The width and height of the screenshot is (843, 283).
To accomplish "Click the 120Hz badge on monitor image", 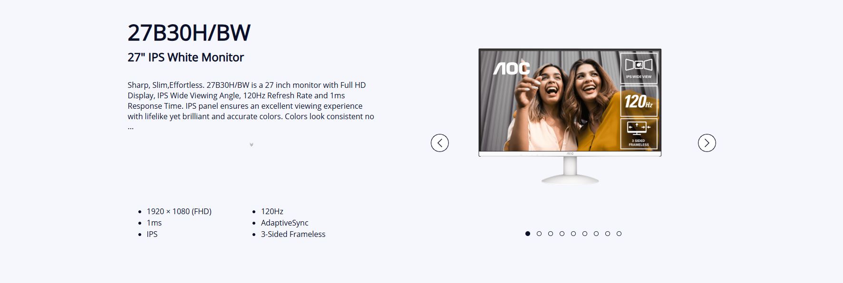I will (x=639, y=101).
